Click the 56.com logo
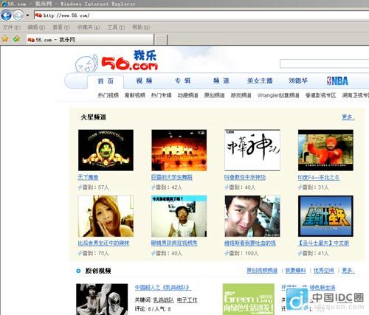This screenshot has width=369, height=315. tap(129, 60)
